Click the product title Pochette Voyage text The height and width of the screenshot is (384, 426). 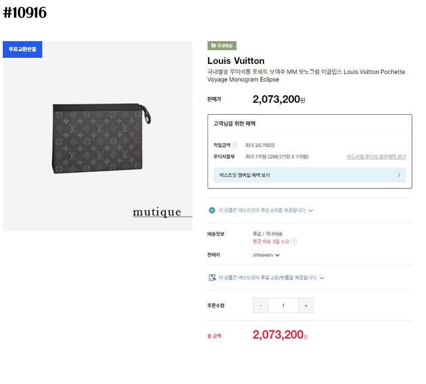[x=306, y=75]
